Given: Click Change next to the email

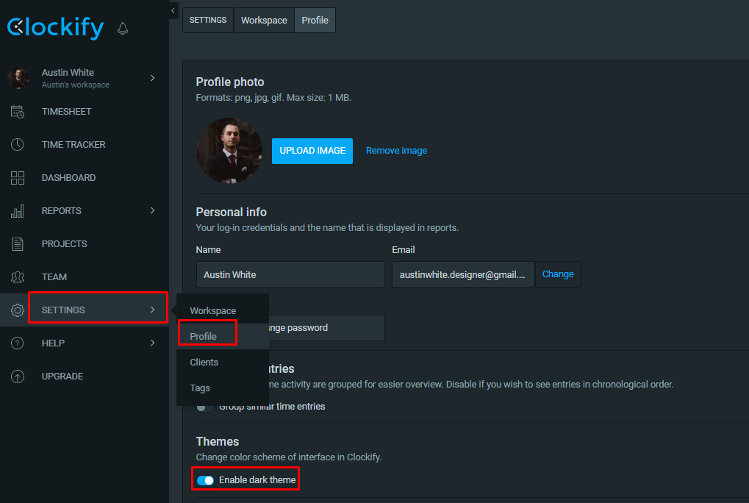Looking at the screenshot, I should (558, 274).
